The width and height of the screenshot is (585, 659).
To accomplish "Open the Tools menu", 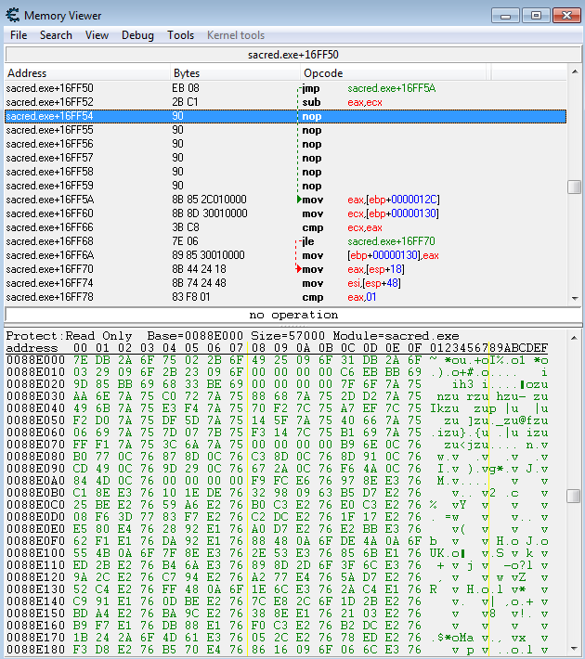I will click(180, 35).
